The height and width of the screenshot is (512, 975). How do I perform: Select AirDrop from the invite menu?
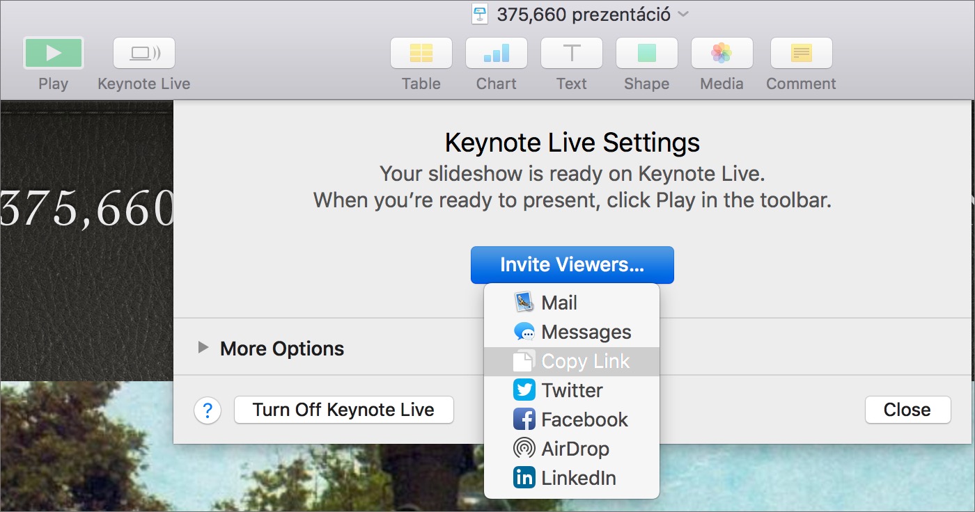[x=572, y=449]
